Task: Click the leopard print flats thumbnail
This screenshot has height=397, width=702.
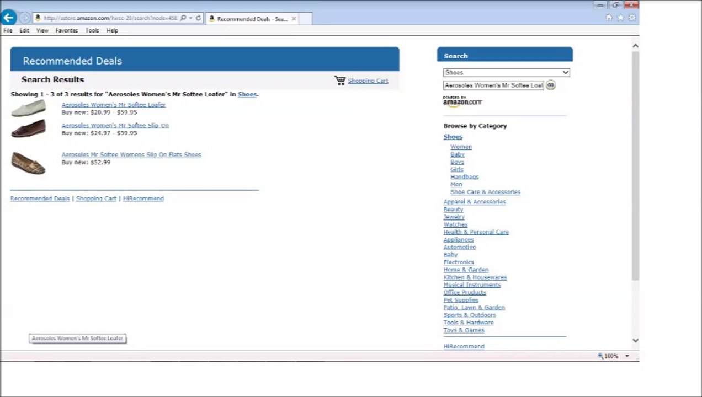Action: [29, 163]
